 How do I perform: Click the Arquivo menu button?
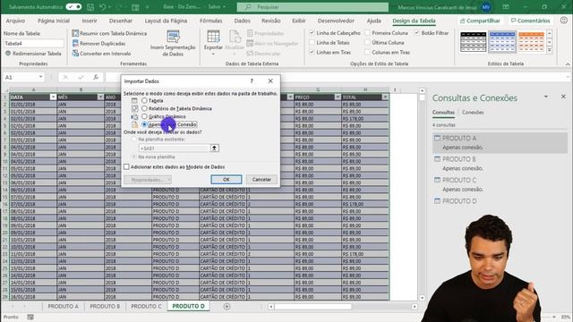point(15,21)
